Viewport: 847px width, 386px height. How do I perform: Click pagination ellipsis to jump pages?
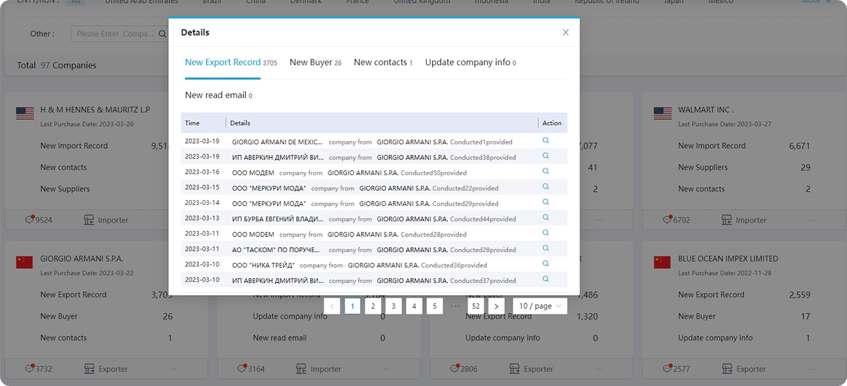(455, 306)
